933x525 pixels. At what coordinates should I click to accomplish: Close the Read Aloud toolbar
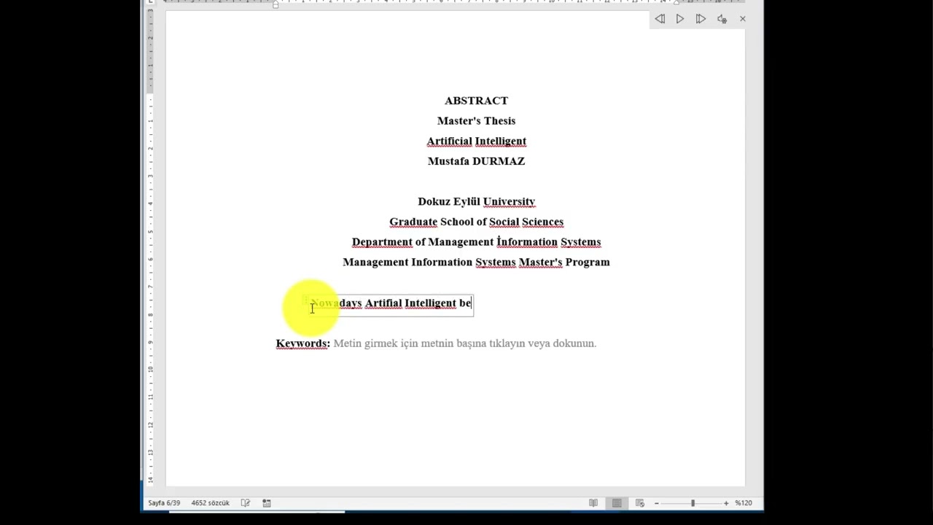[x=743, y=19]
